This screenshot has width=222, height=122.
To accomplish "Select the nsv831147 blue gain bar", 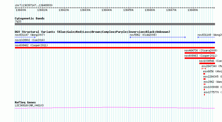I will coord(25,37).
